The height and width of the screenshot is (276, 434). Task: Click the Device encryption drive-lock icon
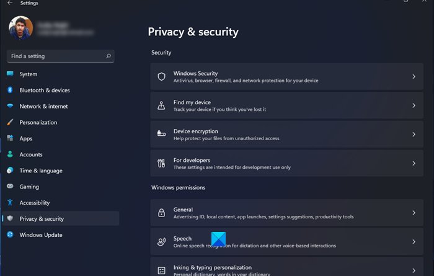(161, 134)
